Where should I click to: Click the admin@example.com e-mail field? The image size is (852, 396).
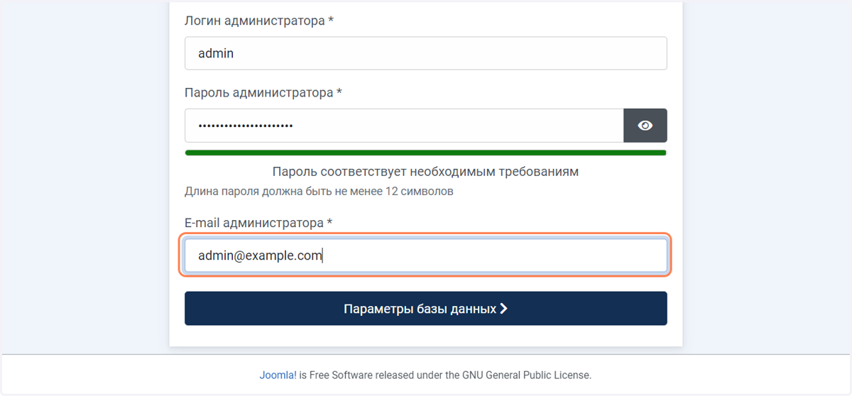coord(425,255)
